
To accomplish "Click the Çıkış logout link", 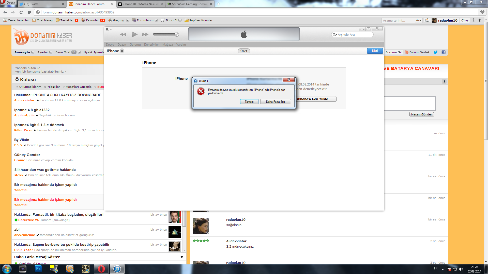I will (465, 20).
